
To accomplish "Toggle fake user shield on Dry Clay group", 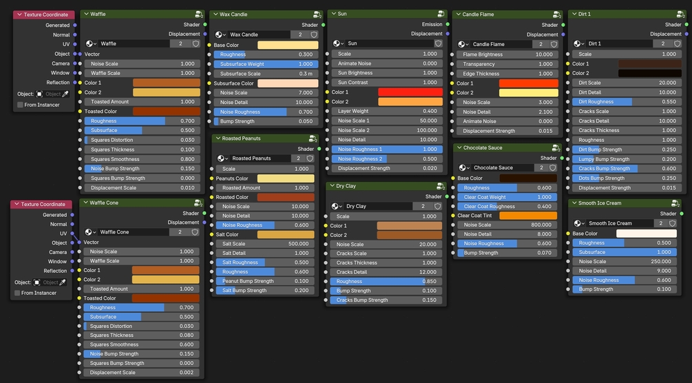I will [437, 206].
